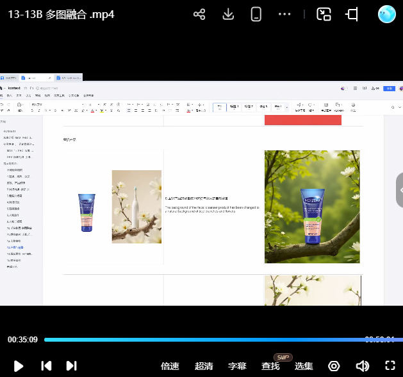Expand the 选集 episode selection list
Image resolution: width=403 pixels, height=377 pixels.
304,366
